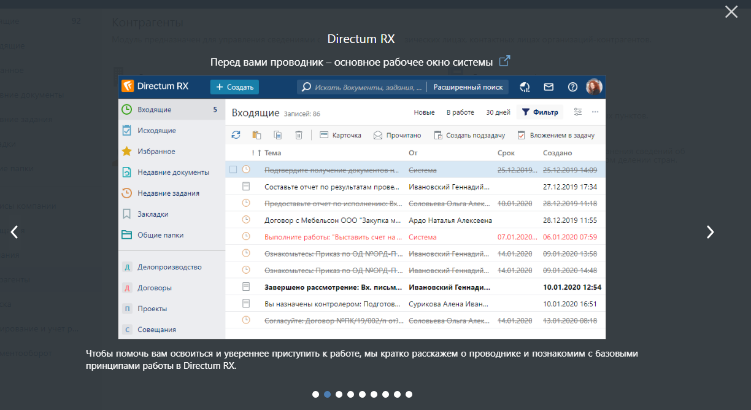
Task: Click the user avatar in header
Action: pyautogui.click(x=594, y=87)
